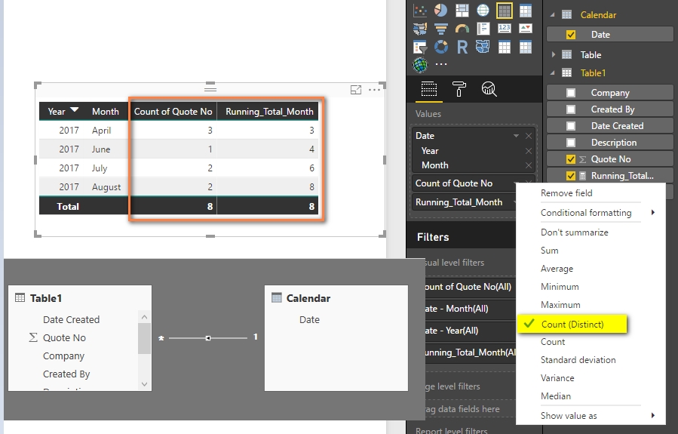This screenshot has width=678, height=434.
Task: Select the treemap visualization icon
Action: [x=462, y=10]
